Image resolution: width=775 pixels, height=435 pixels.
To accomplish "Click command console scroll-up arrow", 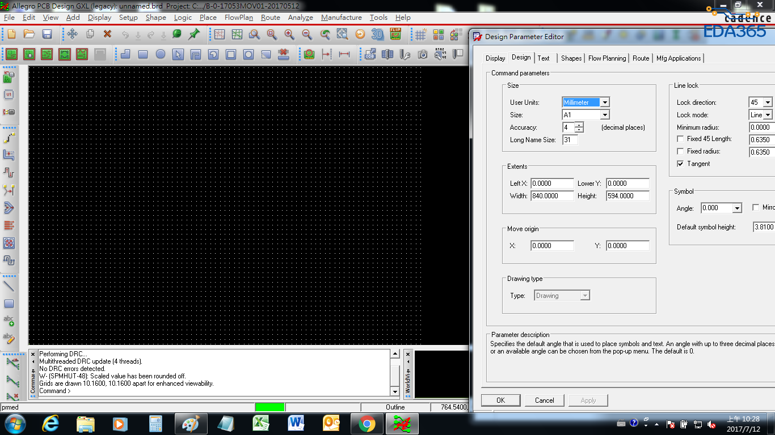I will (x=395, y=354).
